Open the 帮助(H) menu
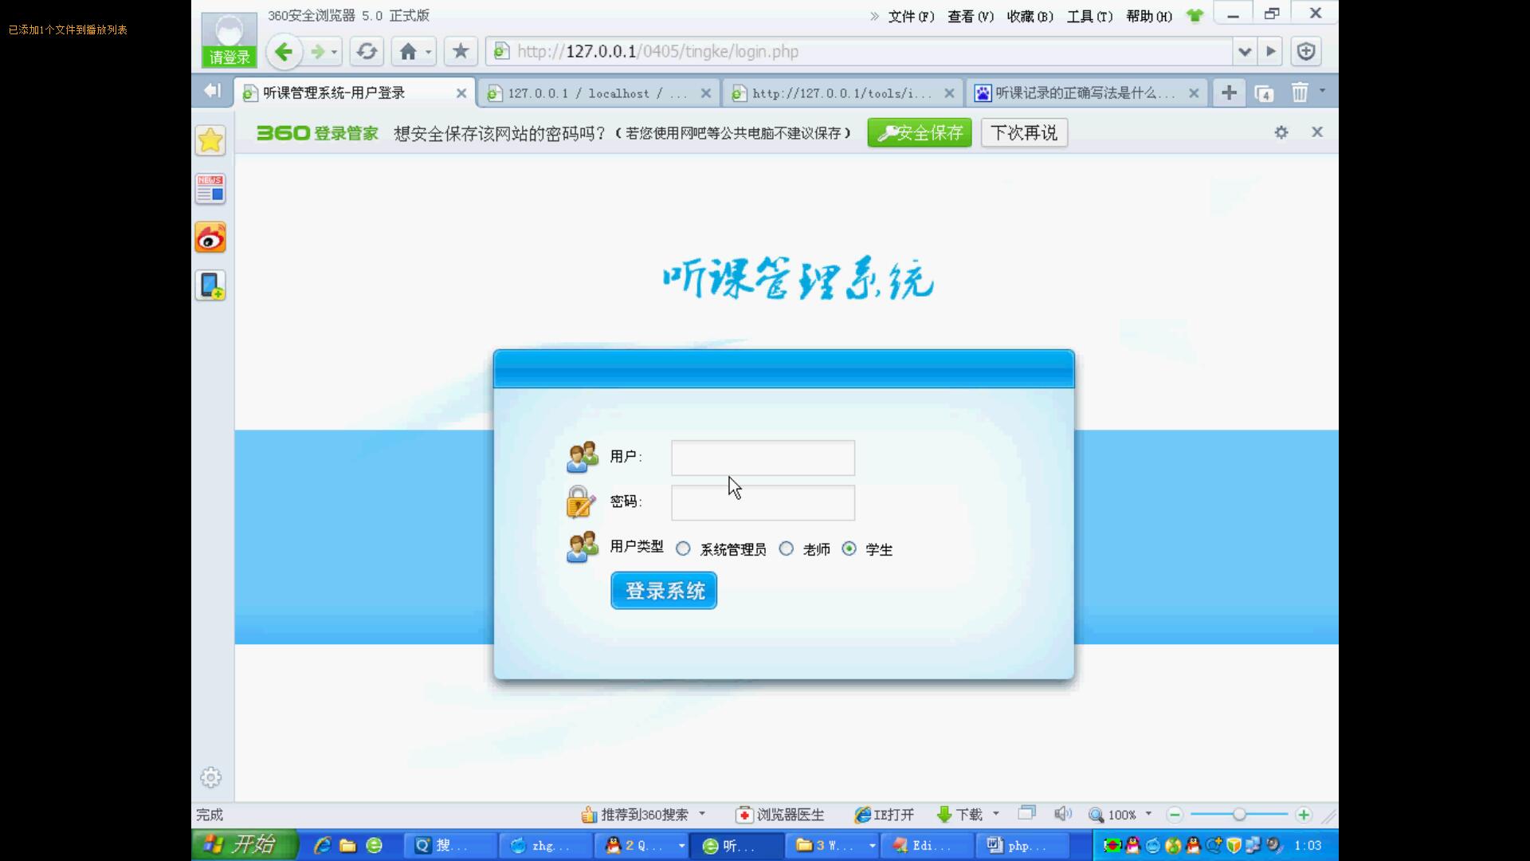The image size is (1530, 861). click(1149, 16)
